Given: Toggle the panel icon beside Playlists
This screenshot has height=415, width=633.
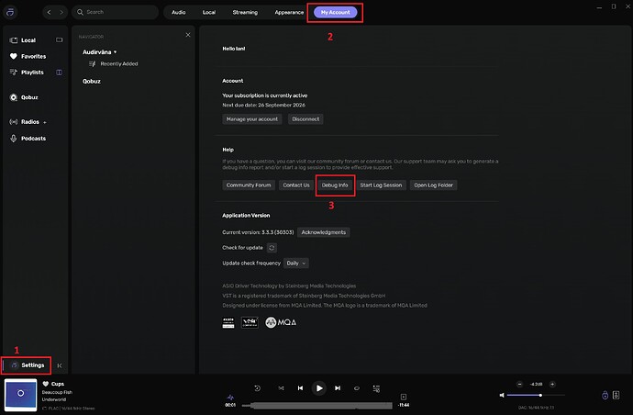Looking at the screenshot, I should 60,73.
